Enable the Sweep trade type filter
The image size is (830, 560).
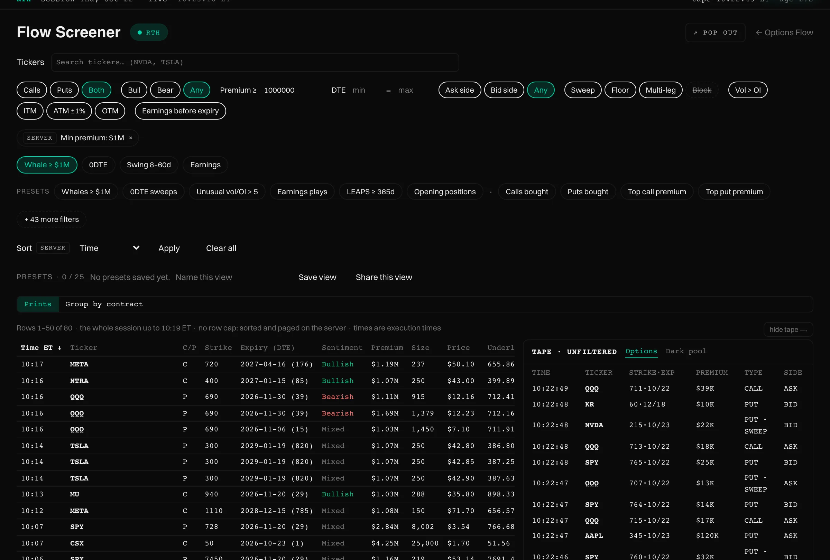(583, 90)
